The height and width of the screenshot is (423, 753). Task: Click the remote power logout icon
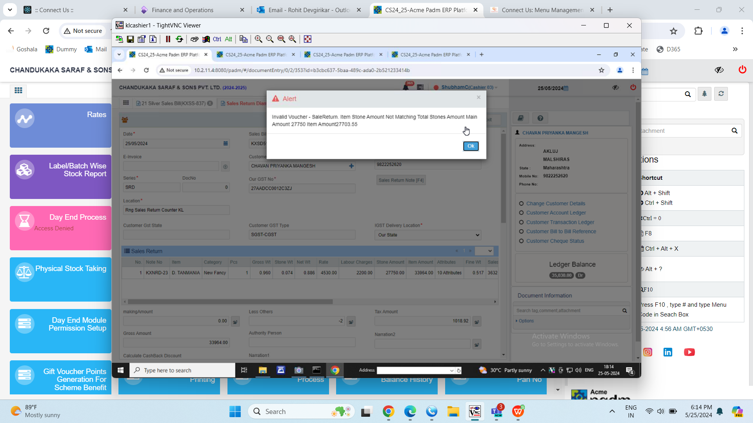(x=633, y=87)
